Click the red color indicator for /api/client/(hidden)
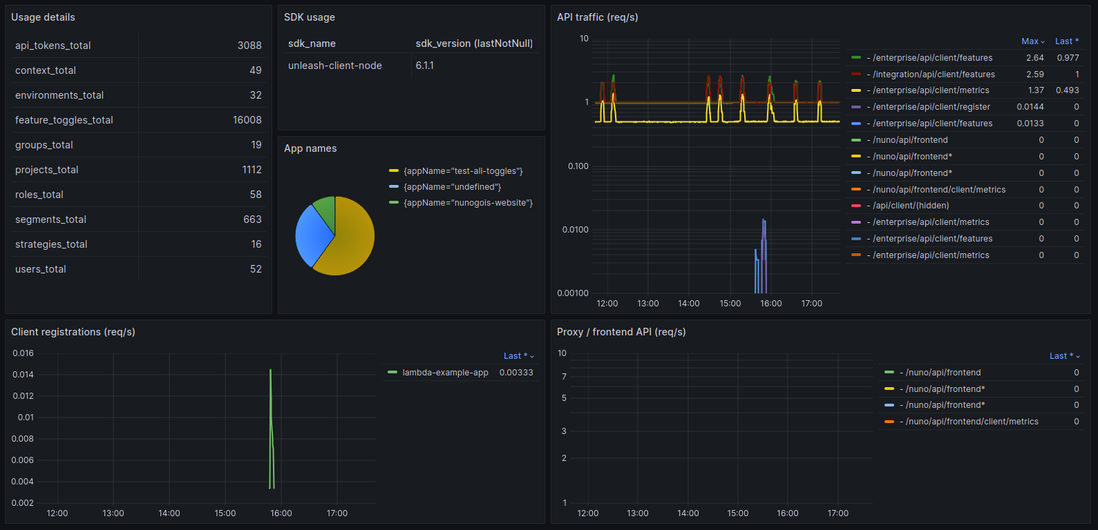Viewport: 1098px width, 530px height. pyautogui.click(x=856, y=206)
